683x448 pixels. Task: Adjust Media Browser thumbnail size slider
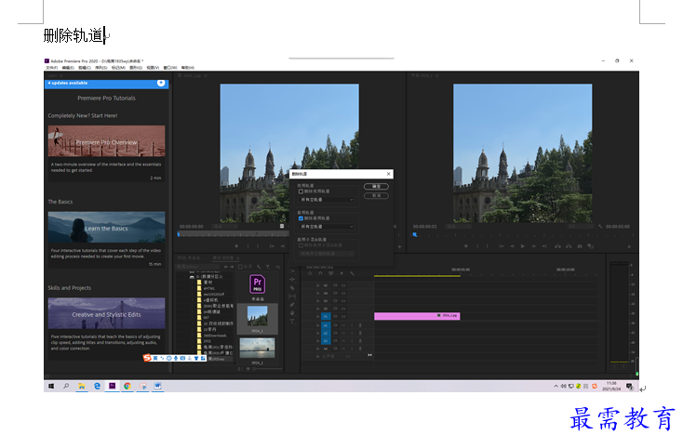click(x=266, y=369)
